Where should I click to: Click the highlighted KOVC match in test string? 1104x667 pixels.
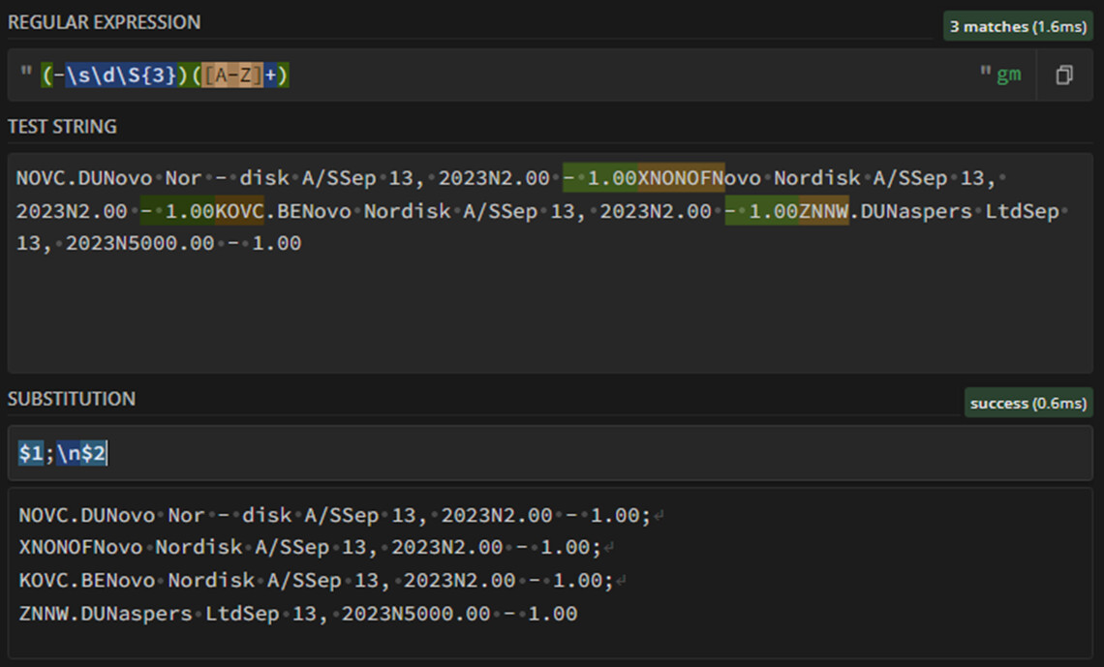tap(239, 211)
